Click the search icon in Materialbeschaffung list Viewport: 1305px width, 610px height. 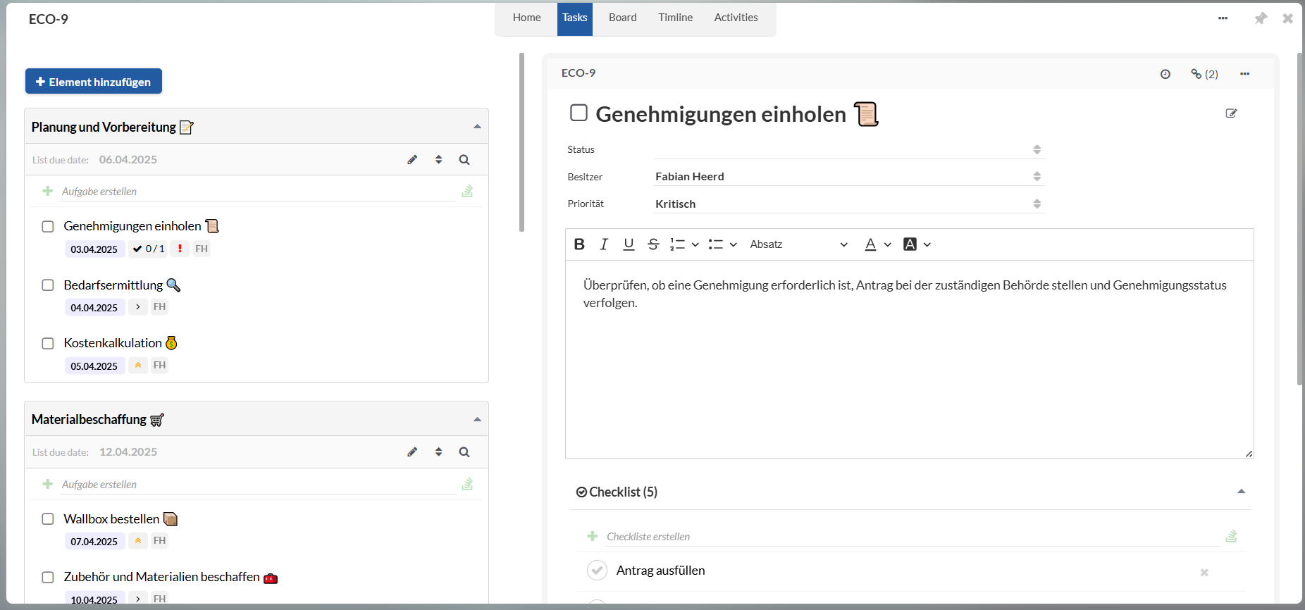tap(464, 452)
